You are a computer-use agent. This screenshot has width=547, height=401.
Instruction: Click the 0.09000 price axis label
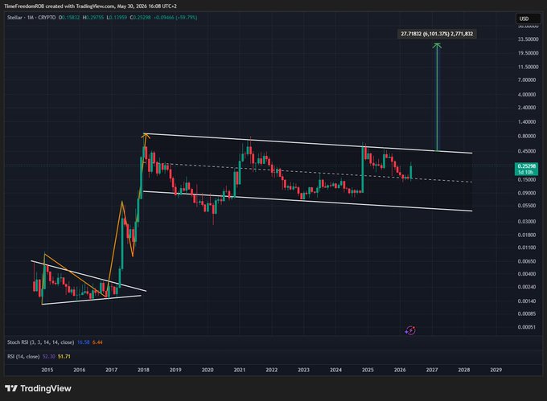pyautogui.click(x=527, y=193)
